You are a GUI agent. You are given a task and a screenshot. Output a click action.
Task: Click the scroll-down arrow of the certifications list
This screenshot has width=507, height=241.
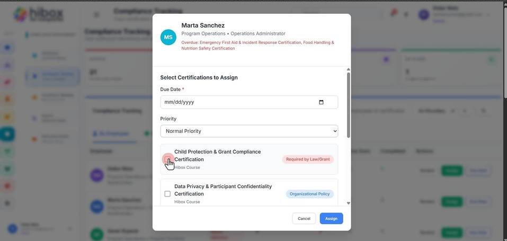[x=348, y=203]
